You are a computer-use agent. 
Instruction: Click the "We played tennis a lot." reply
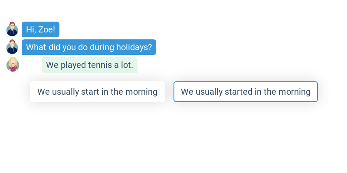point(89,65)
